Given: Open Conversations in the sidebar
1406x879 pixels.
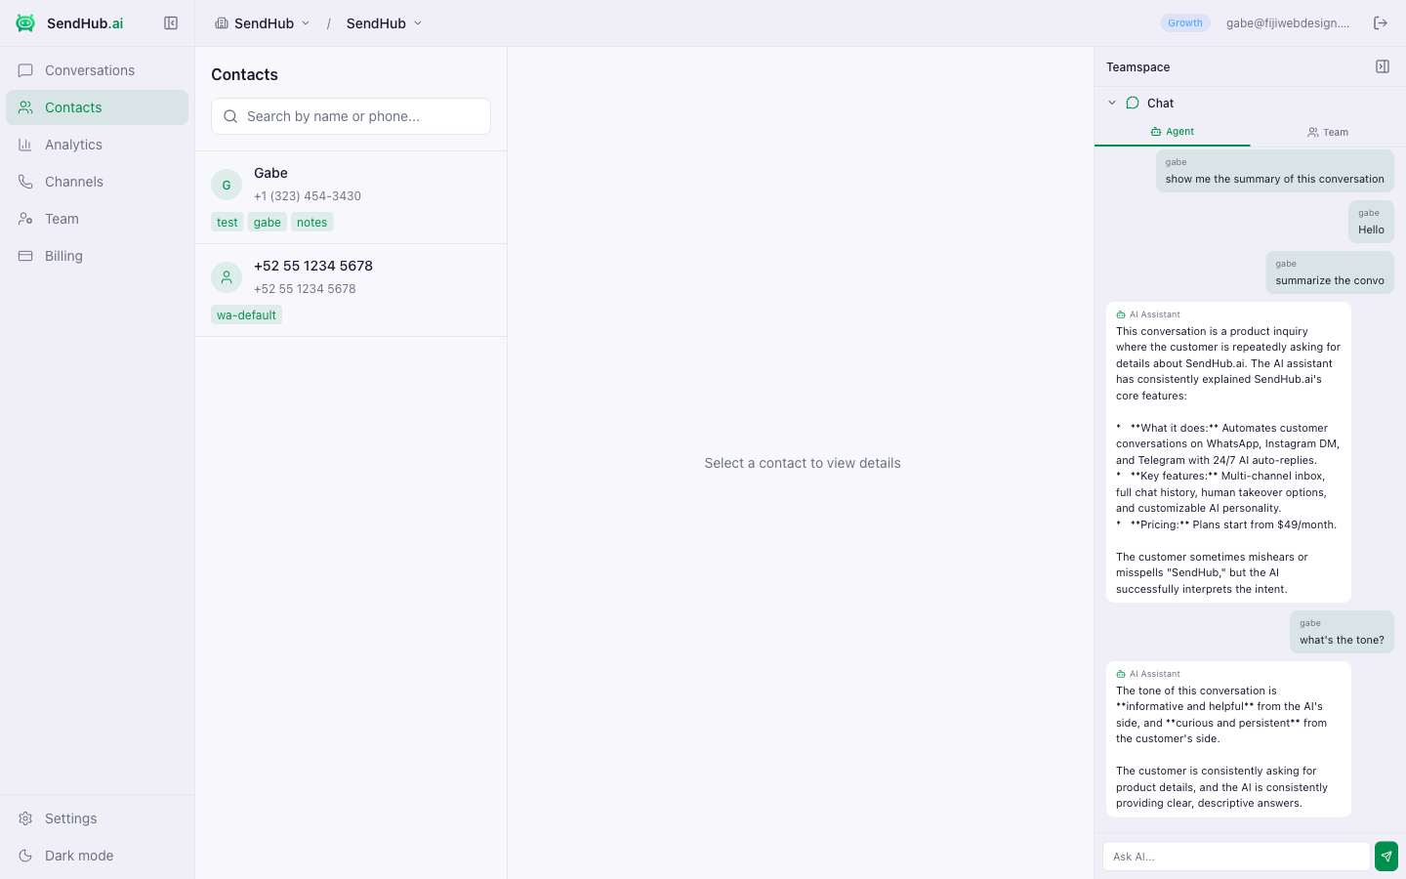Looking at the screenshot, I should point(97,70).
